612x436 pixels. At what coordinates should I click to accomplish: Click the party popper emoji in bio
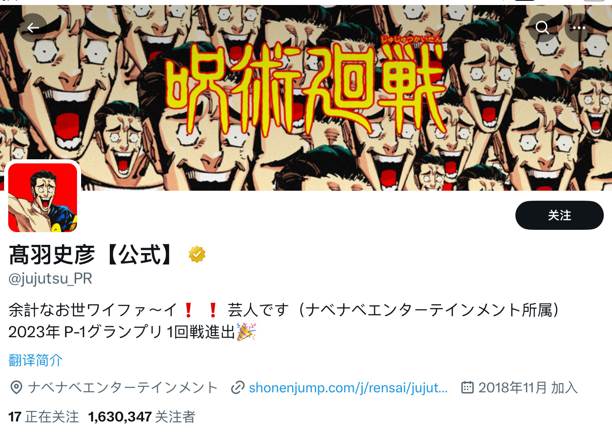point(246,332)
